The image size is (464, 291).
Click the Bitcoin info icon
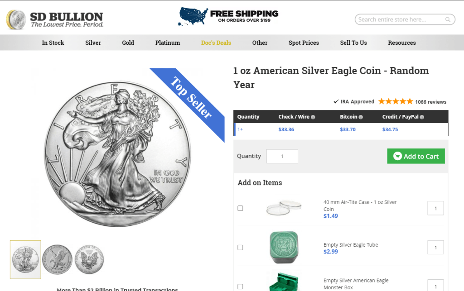(361, 117)
